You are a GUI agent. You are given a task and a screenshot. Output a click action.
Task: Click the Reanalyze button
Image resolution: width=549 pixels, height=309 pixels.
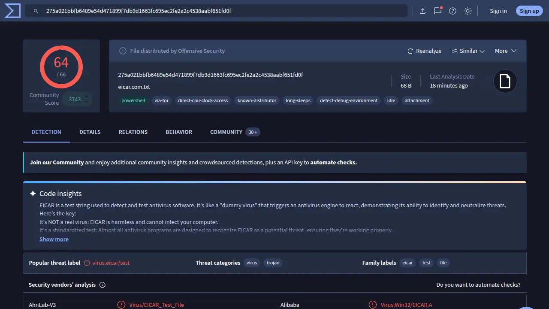point(424,51)
